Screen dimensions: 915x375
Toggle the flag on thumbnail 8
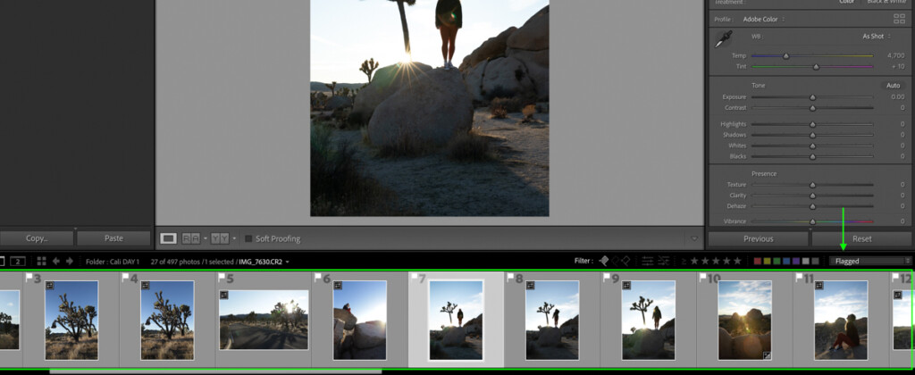(x=510, y=277)
